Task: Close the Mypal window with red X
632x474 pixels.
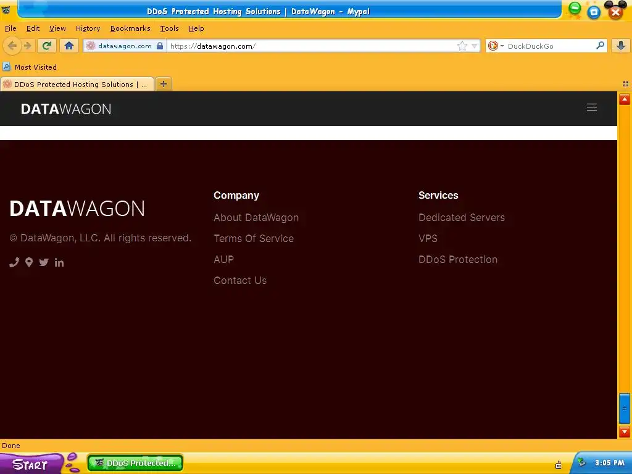Action: (x=615, y=12)
